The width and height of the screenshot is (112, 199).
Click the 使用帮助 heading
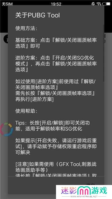pyautogui.click(x=26, y=111)
